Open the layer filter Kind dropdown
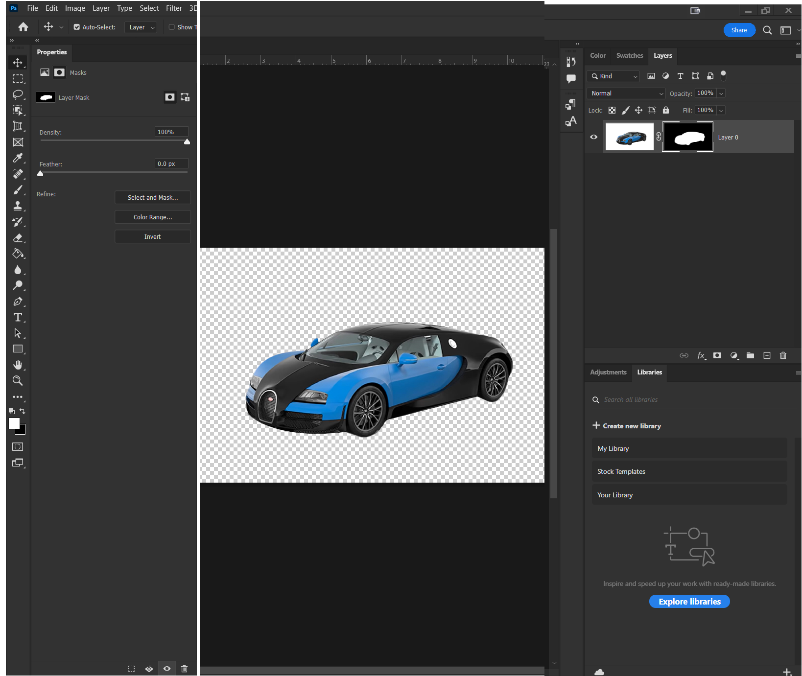Viewport: 802px width, 676px height. coord(613,76)
